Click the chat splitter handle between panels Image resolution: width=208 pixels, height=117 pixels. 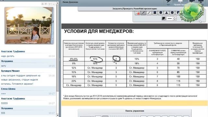point(60,60)
